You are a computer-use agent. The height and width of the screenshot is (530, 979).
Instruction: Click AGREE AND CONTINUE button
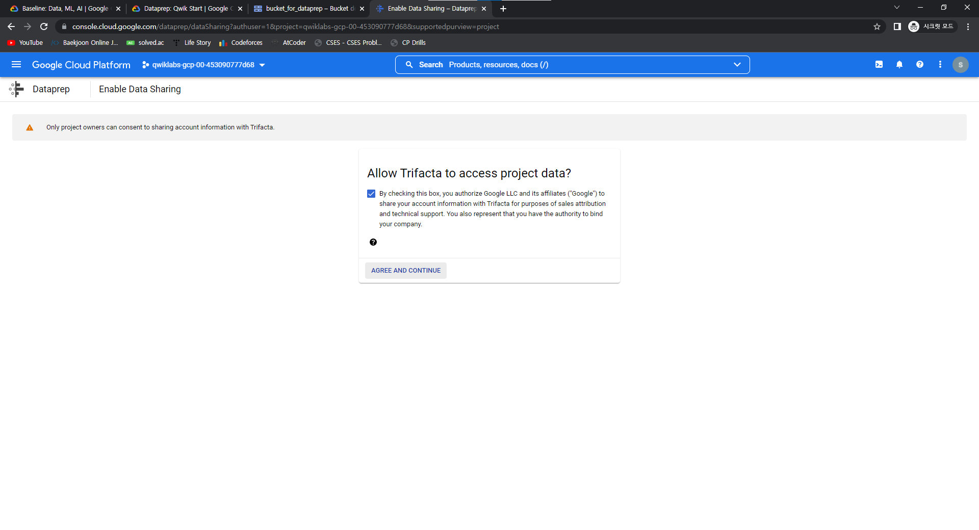click(406, 271)
